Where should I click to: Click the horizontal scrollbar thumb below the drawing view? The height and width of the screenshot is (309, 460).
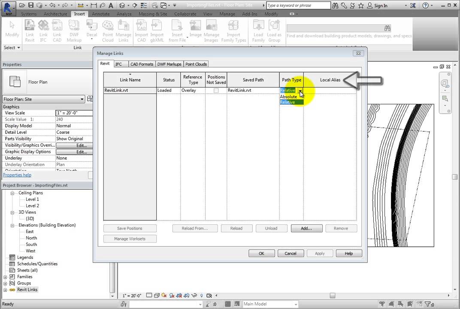333,296
